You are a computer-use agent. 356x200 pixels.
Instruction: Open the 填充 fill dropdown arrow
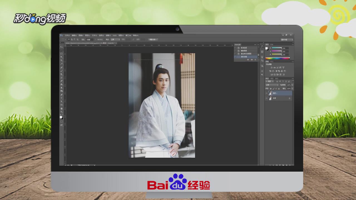click(292, 89)
